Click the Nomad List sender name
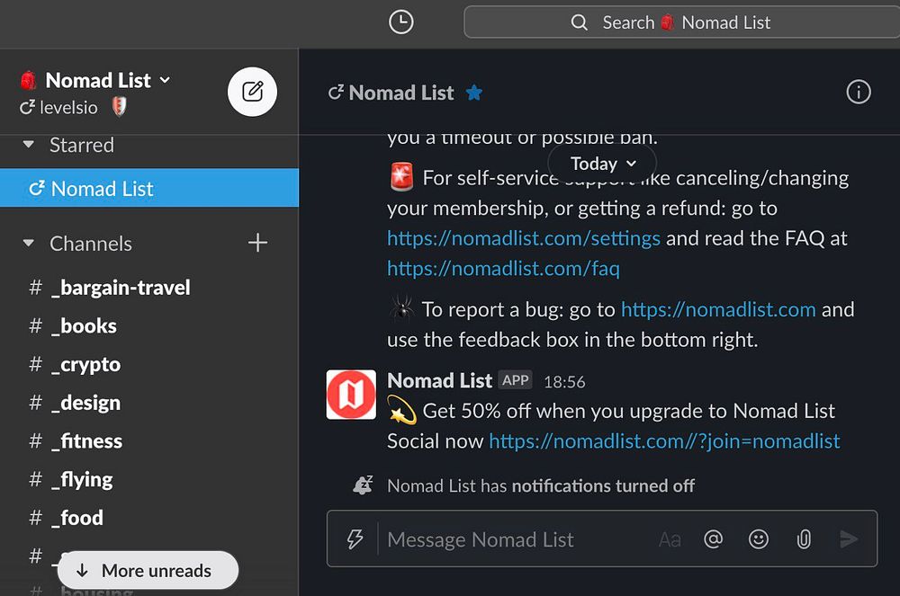 tap(439, 380)
